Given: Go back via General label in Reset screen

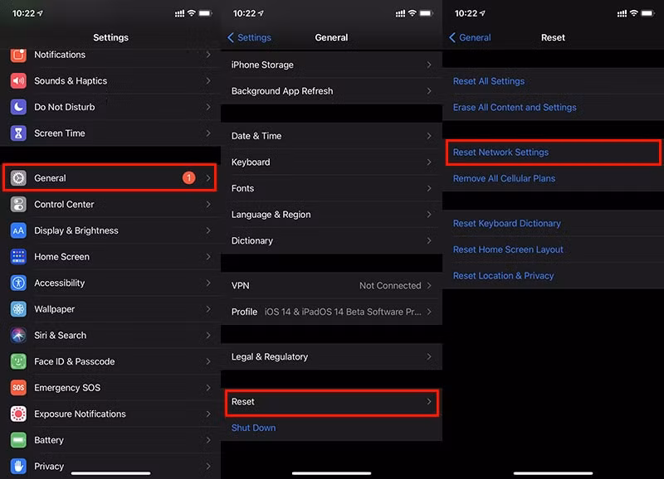Looking at the screenshot, I should (475, 37).
